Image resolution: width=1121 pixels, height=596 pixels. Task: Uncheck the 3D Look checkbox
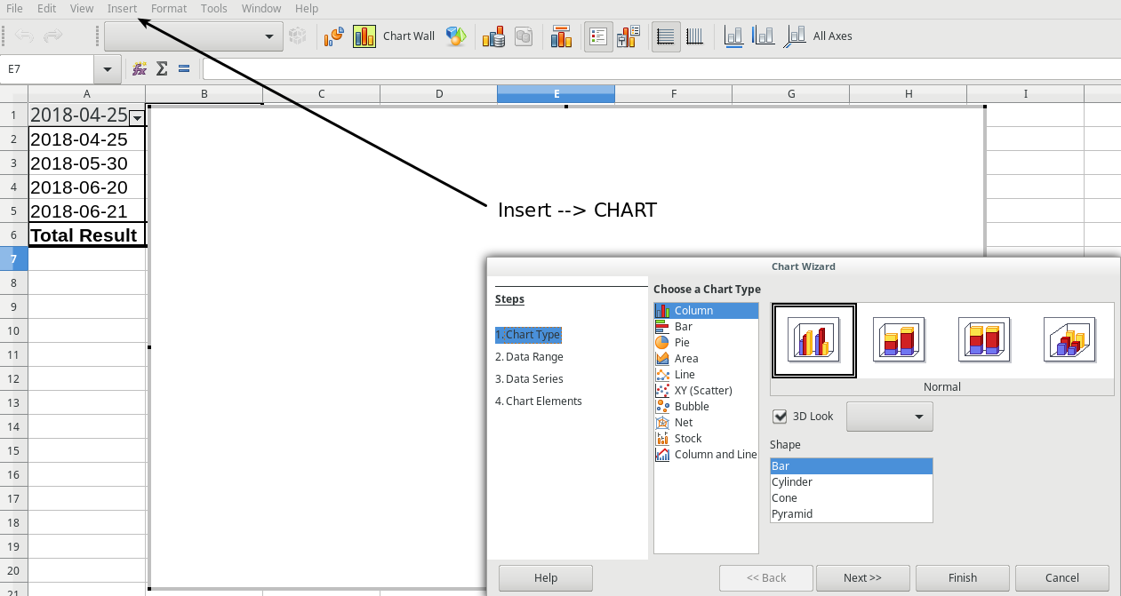781,416
